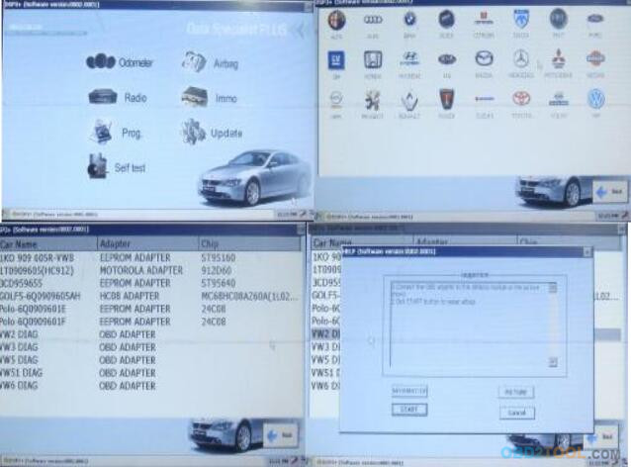Viewport: 631px width, 467px height.
Task: Select the BMW brand logo
Action: [410, 20]
